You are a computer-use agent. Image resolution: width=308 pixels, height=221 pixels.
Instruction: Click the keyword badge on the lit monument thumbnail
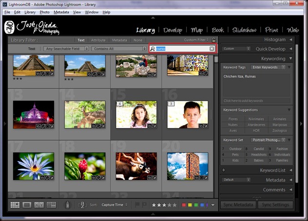click(x=43, y=126)
